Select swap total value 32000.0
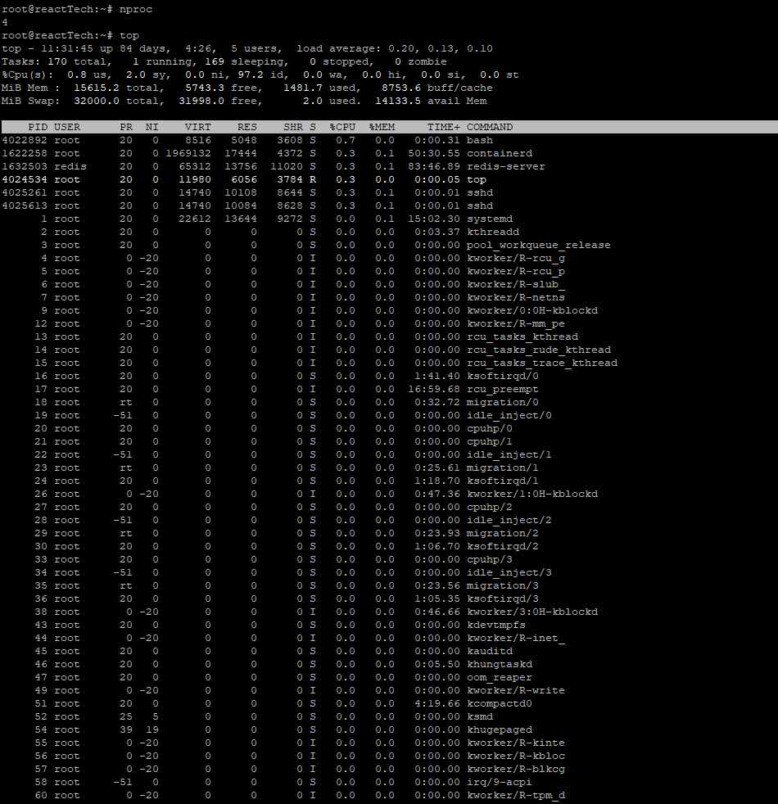This screenshot has height=804, width=778. [x=97, y=101]
